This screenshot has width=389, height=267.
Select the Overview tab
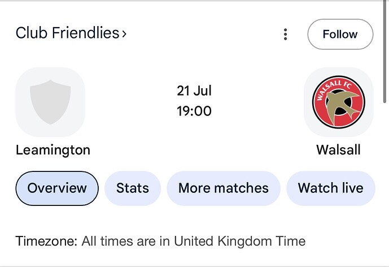pyautogui.click(x=57, y=188)
